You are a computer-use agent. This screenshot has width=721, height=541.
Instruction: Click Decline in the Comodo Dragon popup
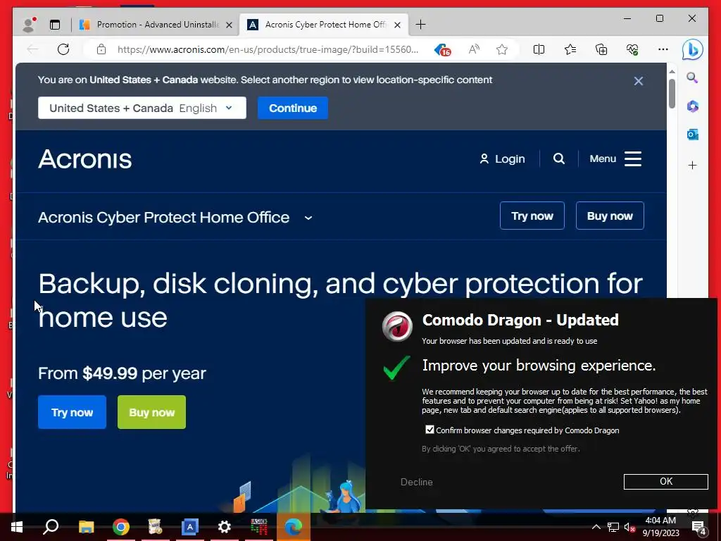pos(417,482)
